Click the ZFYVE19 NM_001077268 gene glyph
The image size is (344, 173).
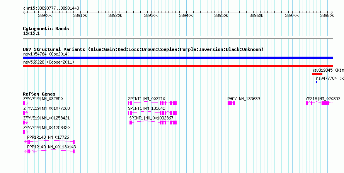tap(25, 113)
